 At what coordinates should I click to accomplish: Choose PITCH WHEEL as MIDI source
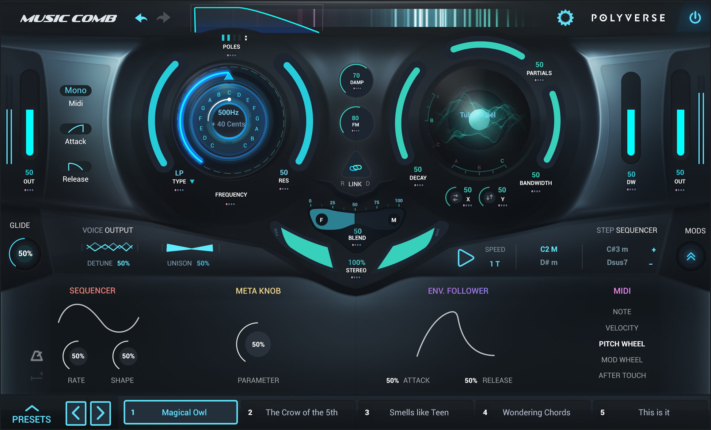coord(622,344)
